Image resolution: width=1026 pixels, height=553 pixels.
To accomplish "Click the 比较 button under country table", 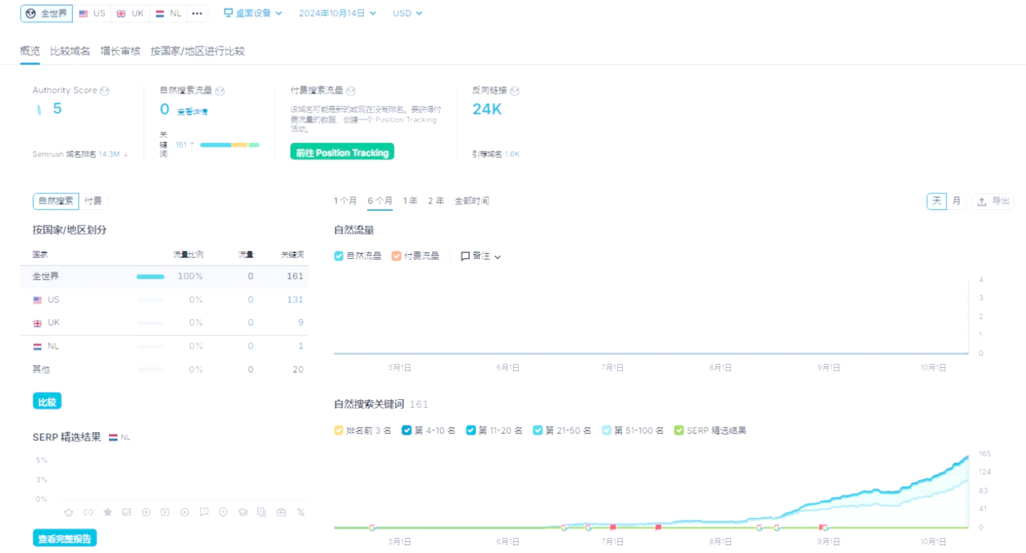I will tap(47, 402).
